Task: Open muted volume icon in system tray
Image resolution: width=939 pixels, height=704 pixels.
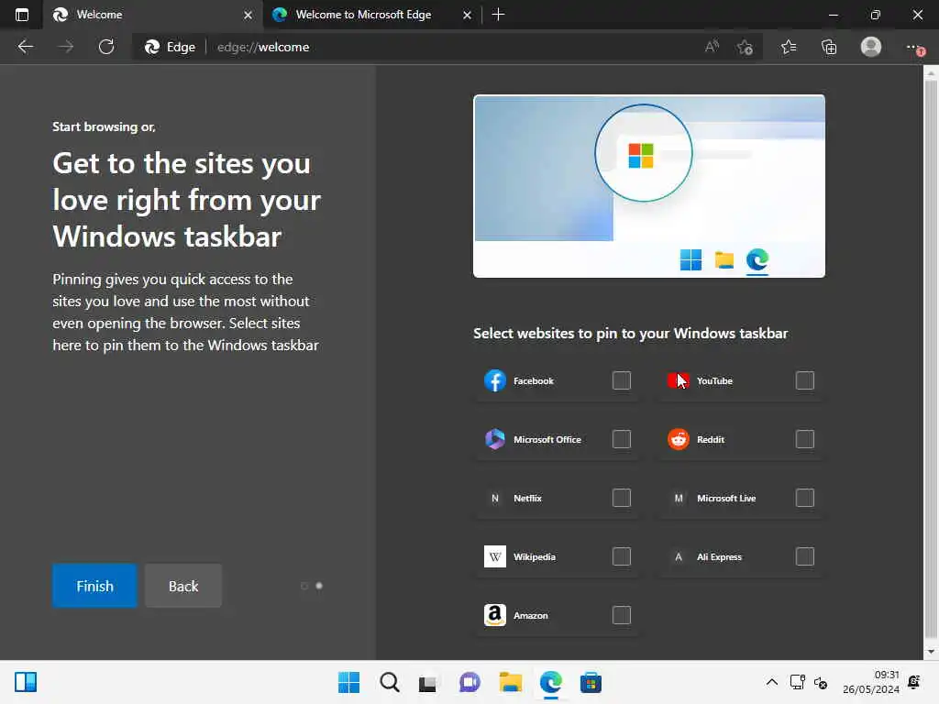Action: pyautogui.click(x=821, y=682)
